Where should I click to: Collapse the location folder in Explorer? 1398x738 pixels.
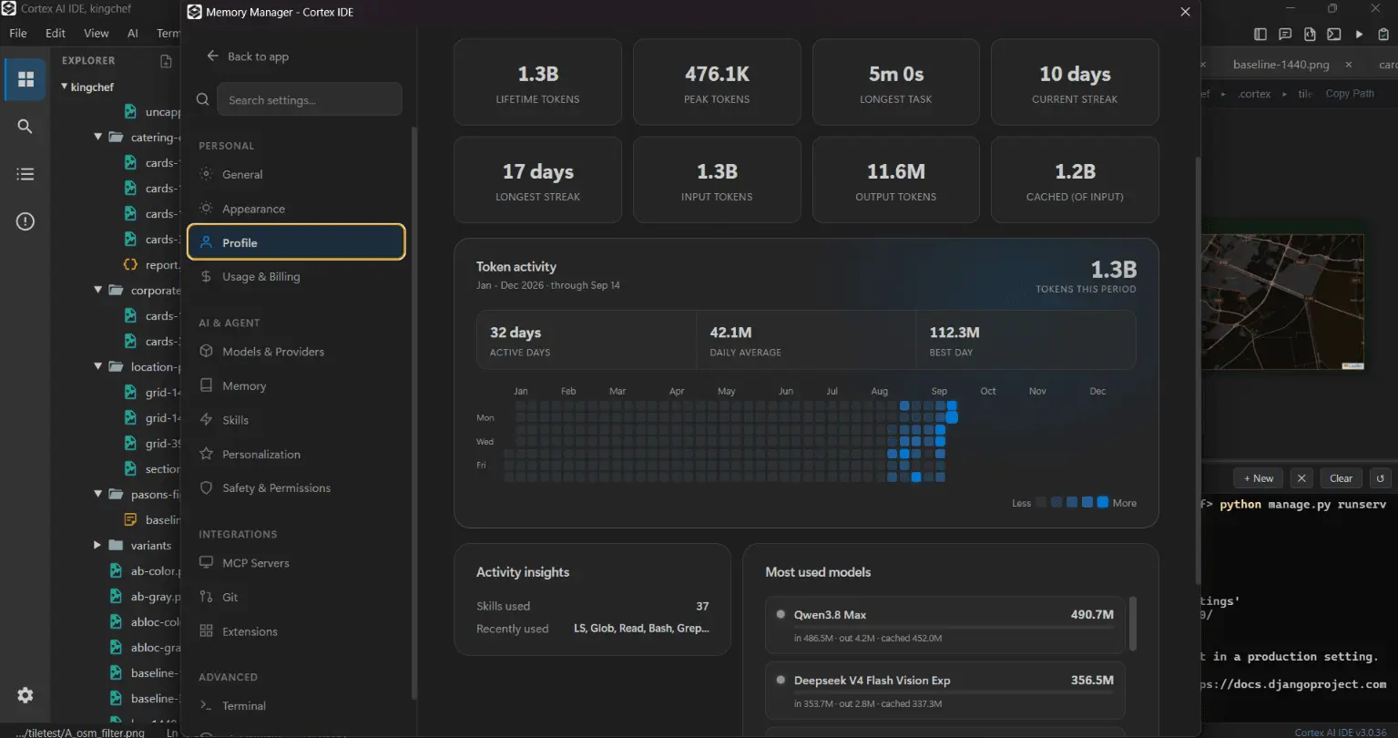(x=98, y=367)
